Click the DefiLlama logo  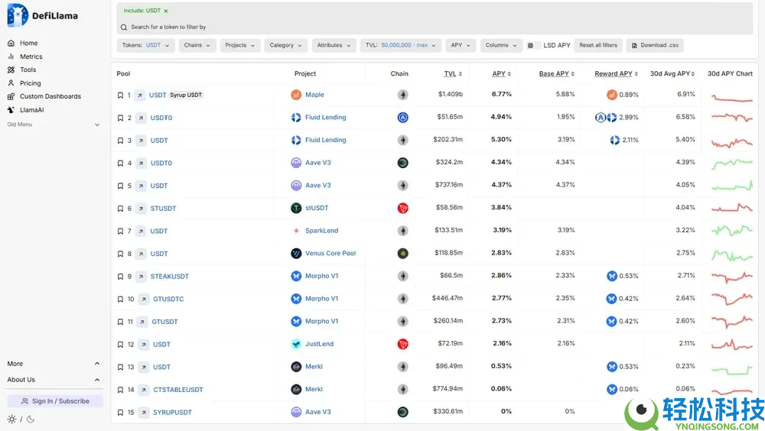[42, 15]
